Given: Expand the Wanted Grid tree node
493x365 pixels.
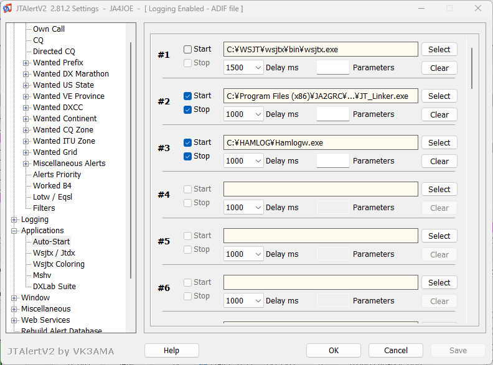Looking at the screenshot, I should [x=26, y=153].
